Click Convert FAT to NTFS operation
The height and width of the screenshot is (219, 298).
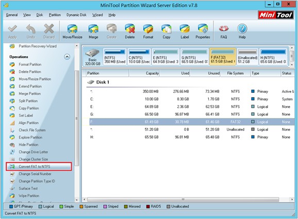[39, 166]
